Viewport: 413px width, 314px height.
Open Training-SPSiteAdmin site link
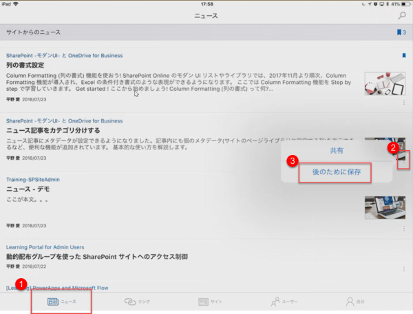[33, 180]
